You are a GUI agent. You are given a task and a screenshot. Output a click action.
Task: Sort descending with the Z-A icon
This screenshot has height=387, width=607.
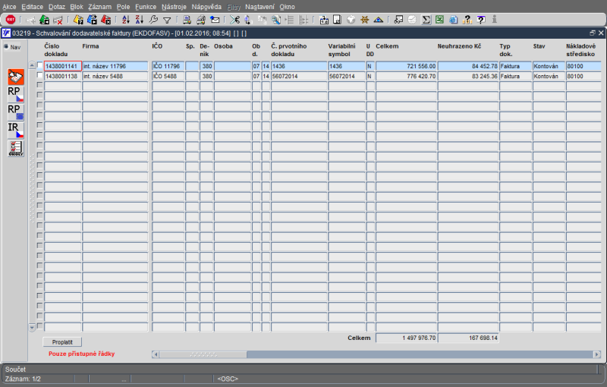(x=140, y=20)
